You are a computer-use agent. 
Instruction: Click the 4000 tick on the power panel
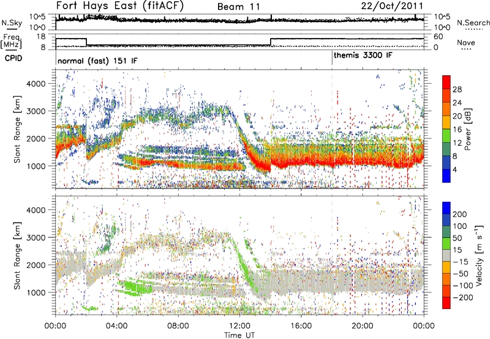click(36, 84)
